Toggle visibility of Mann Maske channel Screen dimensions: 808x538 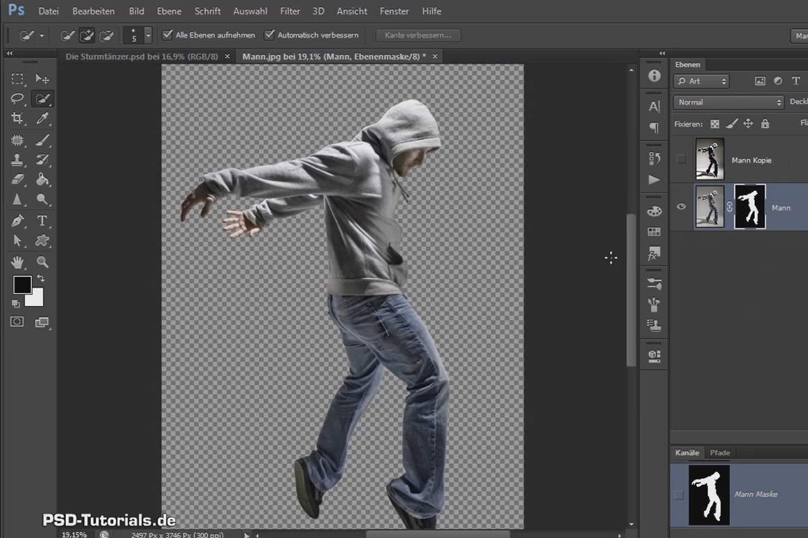[679, 495]
